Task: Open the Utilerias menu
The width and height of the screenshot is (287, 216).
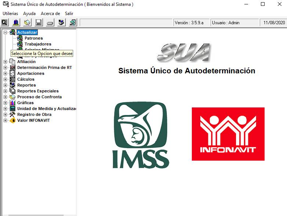Action: click(10, 14)
